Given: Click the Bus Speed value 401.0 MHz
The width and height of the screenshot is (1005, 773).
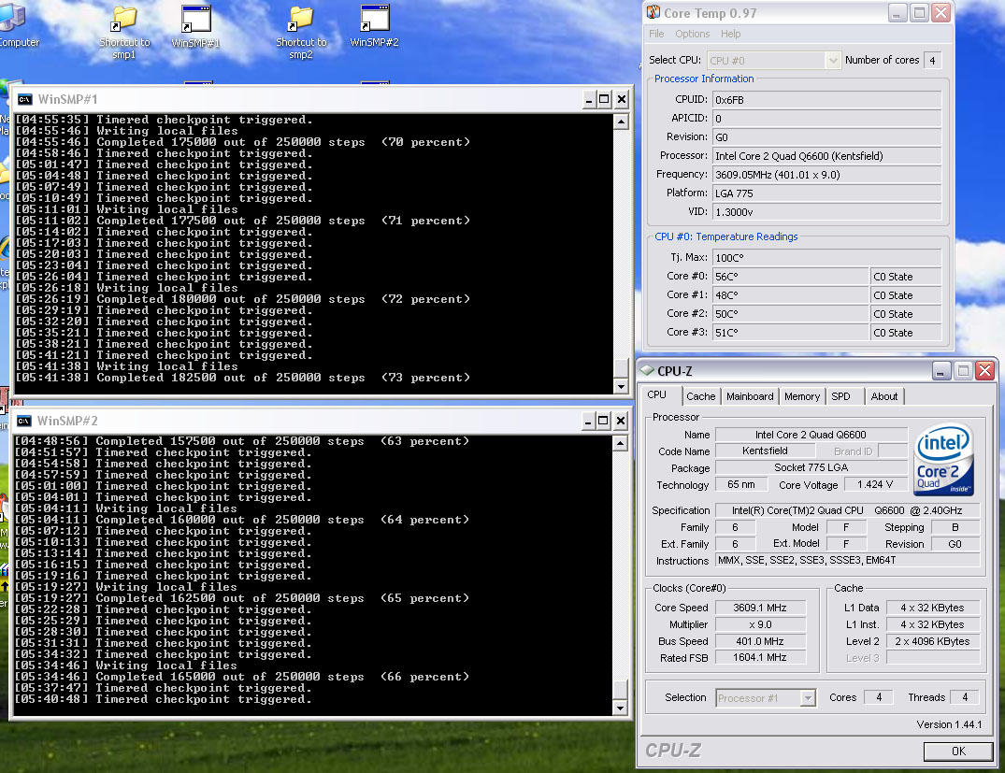Looking at the screenshot, I should [760, 641].
